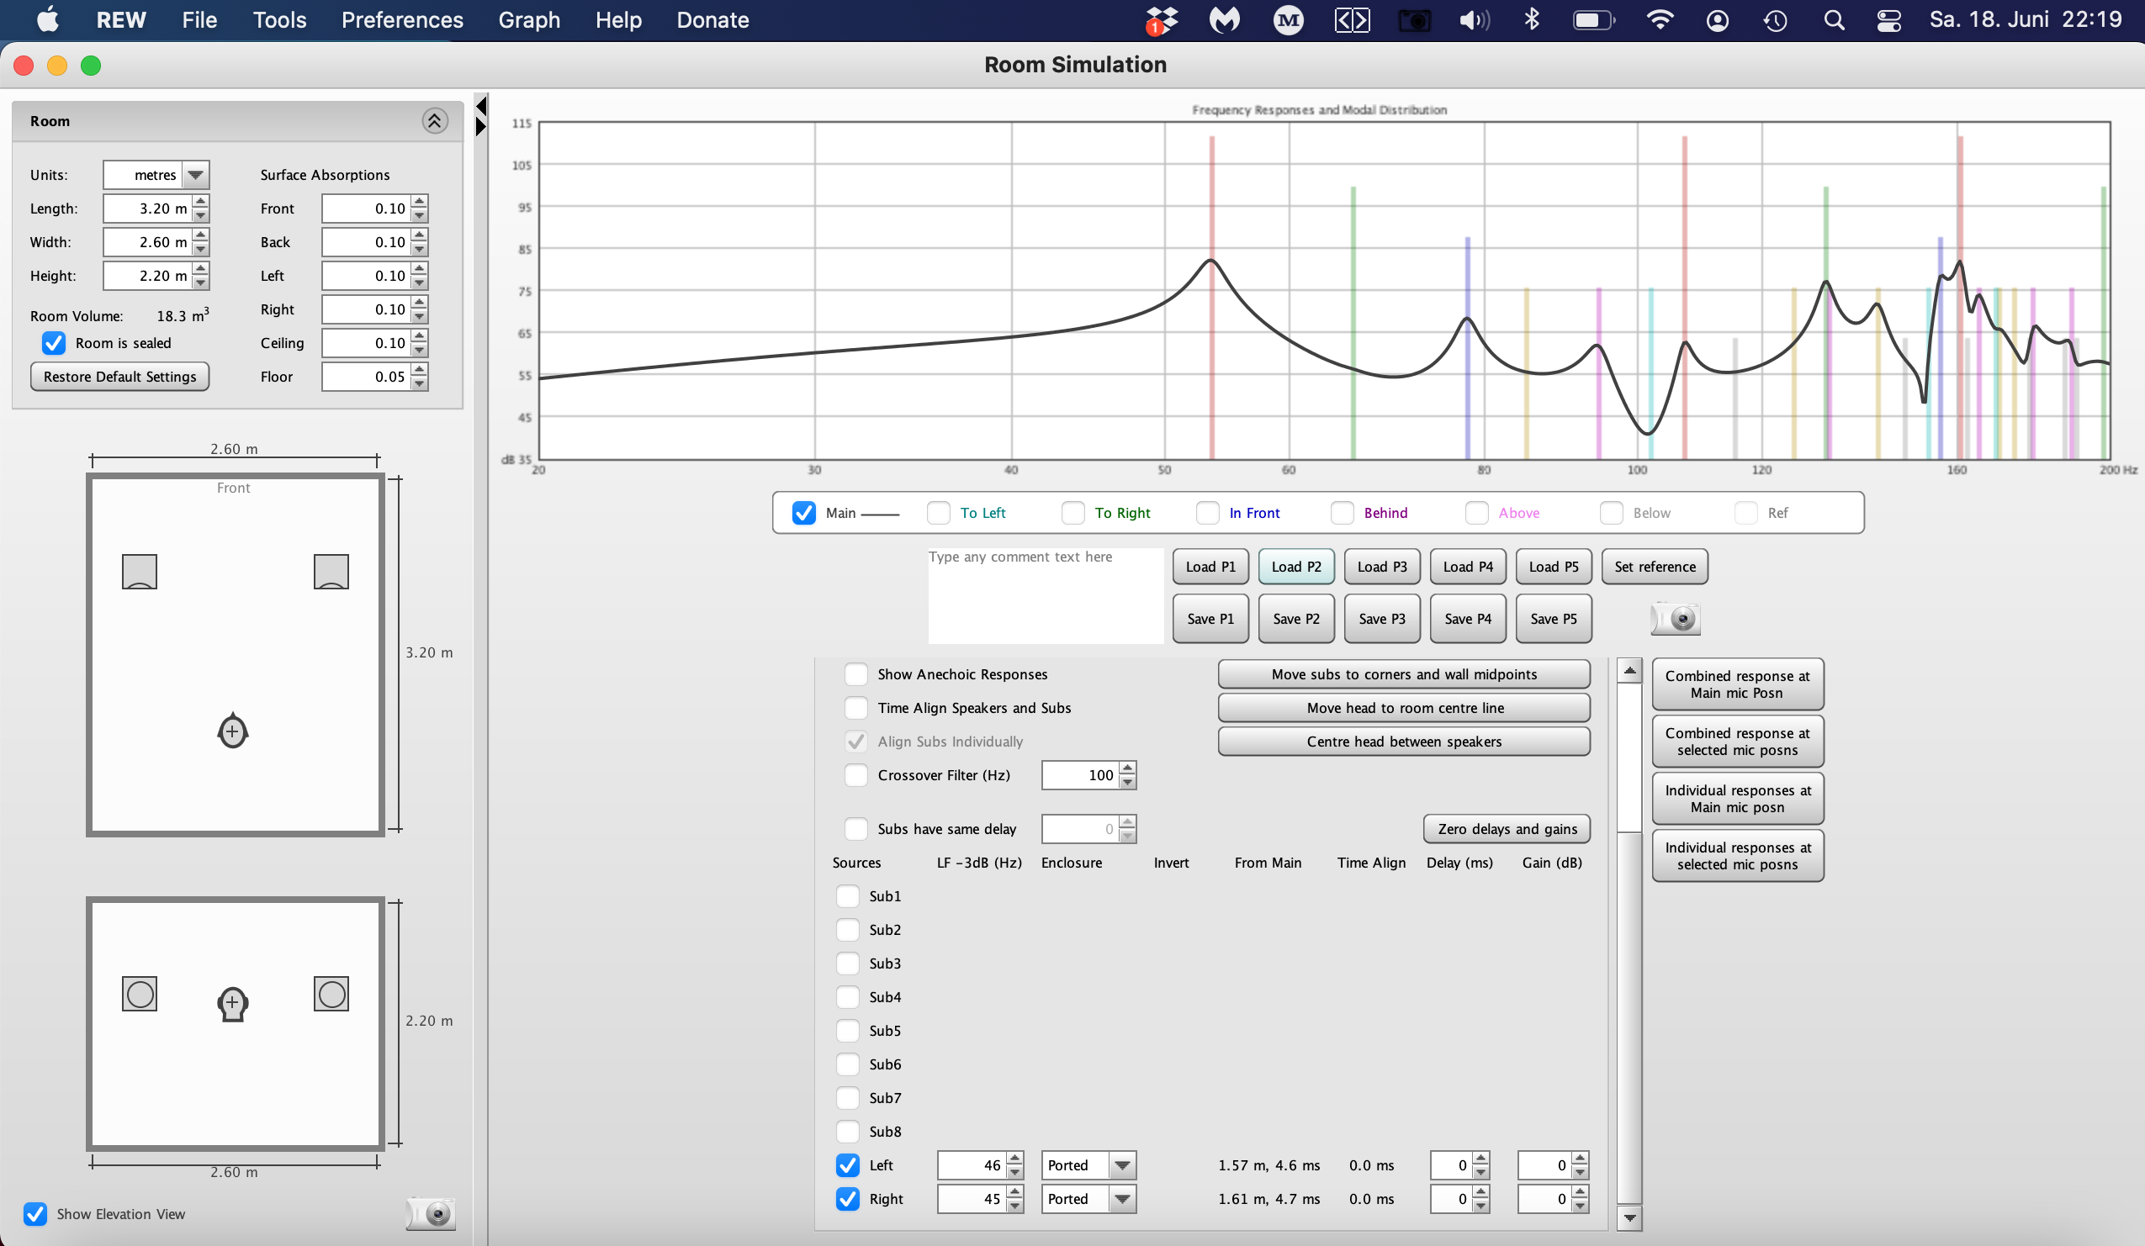This screenshot has width=2145, height=1246.
Task: Expand panel with right divider arrow
Action: pos(481,127)
